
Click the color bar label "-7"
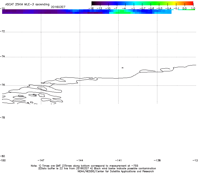tap(116, 9)
